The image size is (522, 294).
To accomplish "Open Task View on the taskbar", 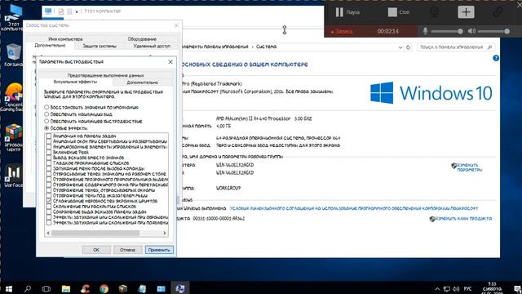I will point(46,288).
